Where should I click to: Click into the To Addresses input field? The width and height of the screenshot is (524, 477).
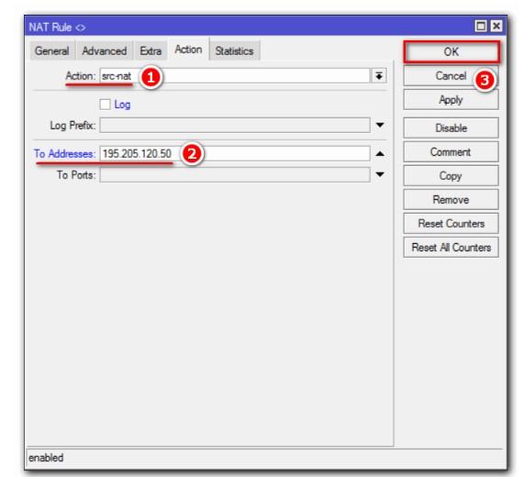click(235, 154)
